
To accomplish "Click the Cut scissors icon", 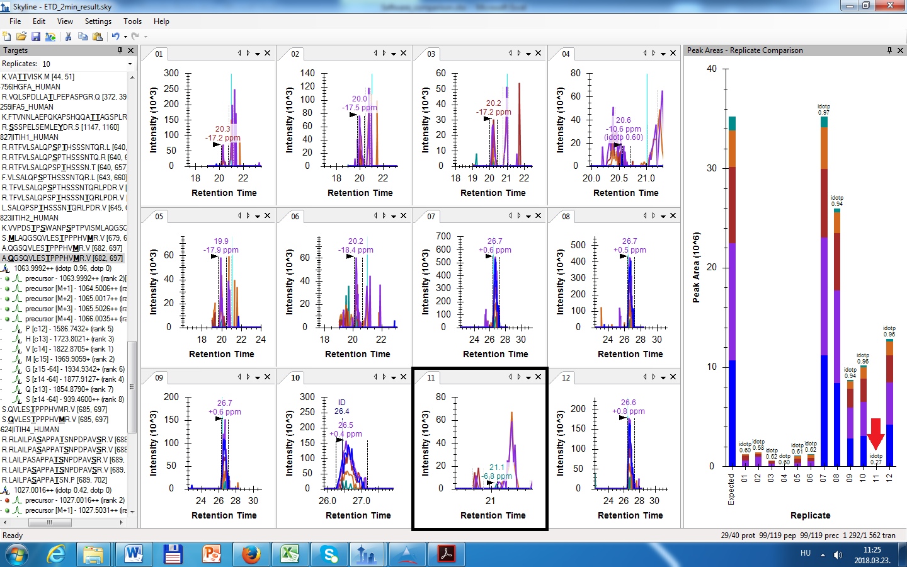I will pos(68,37).
